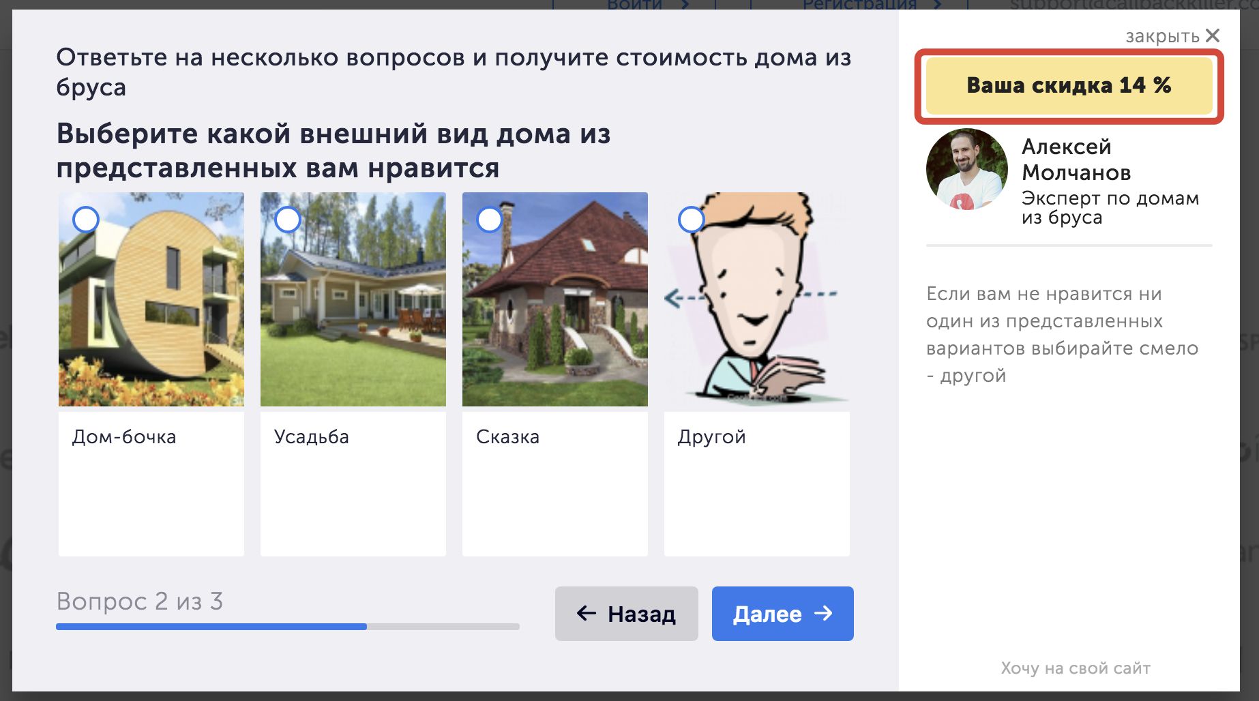Image resolution: width=1259 pixels, height=701 pixels.
Task: Select the Усадьба radio button
Action: point(288,220)
